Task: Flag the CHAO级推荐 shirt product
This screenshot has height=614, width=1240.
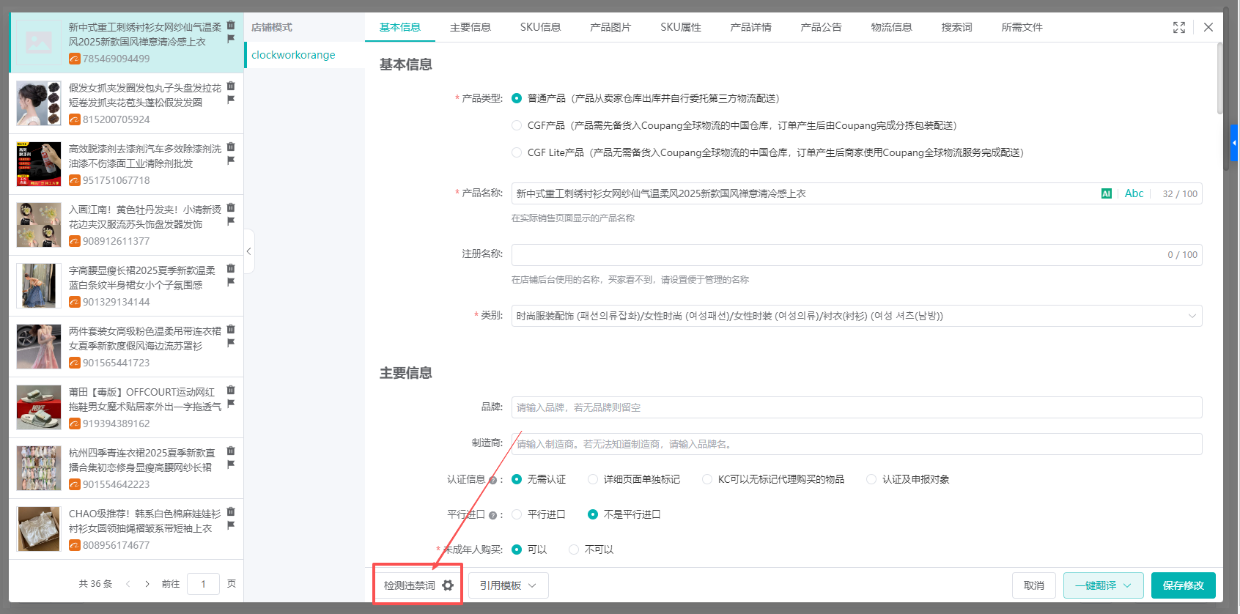Action: [x=231, y=525]
